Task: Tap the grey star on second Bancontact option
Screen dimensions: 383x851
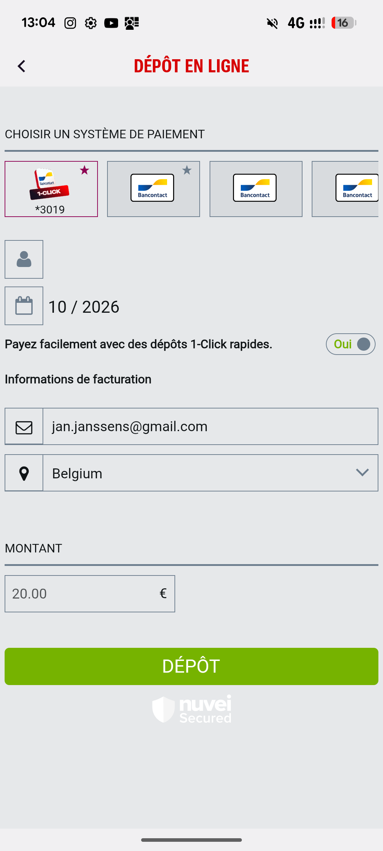Action: point(187,170)
